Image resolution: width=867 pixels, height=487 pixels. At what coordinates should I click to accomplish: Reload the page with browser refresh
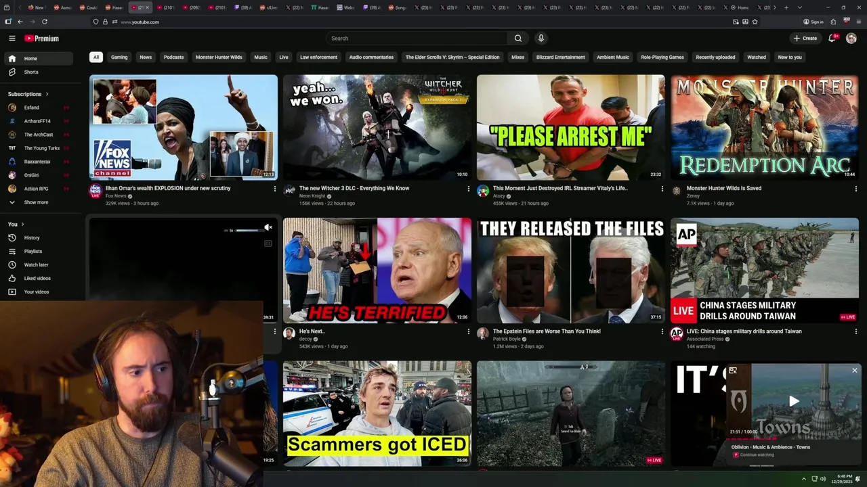(45, 22)
